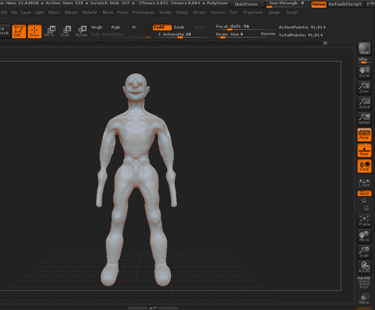Viewport: 375px width, 310px height.
Task: Open the Preferences menu
Action: pos(143,12)
